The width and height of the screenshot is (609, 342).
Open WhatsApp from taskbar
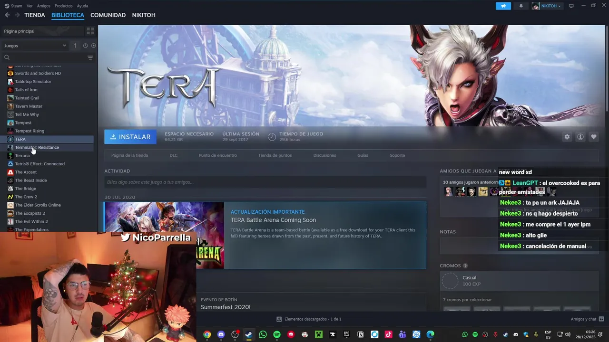pyautogui.click(x=263, y=334)
